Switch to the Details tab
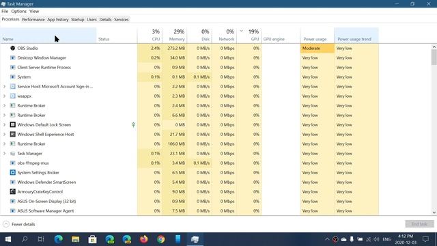Viewport: 437px width, 246px height. pyautogui.click(x=105, y=20)
